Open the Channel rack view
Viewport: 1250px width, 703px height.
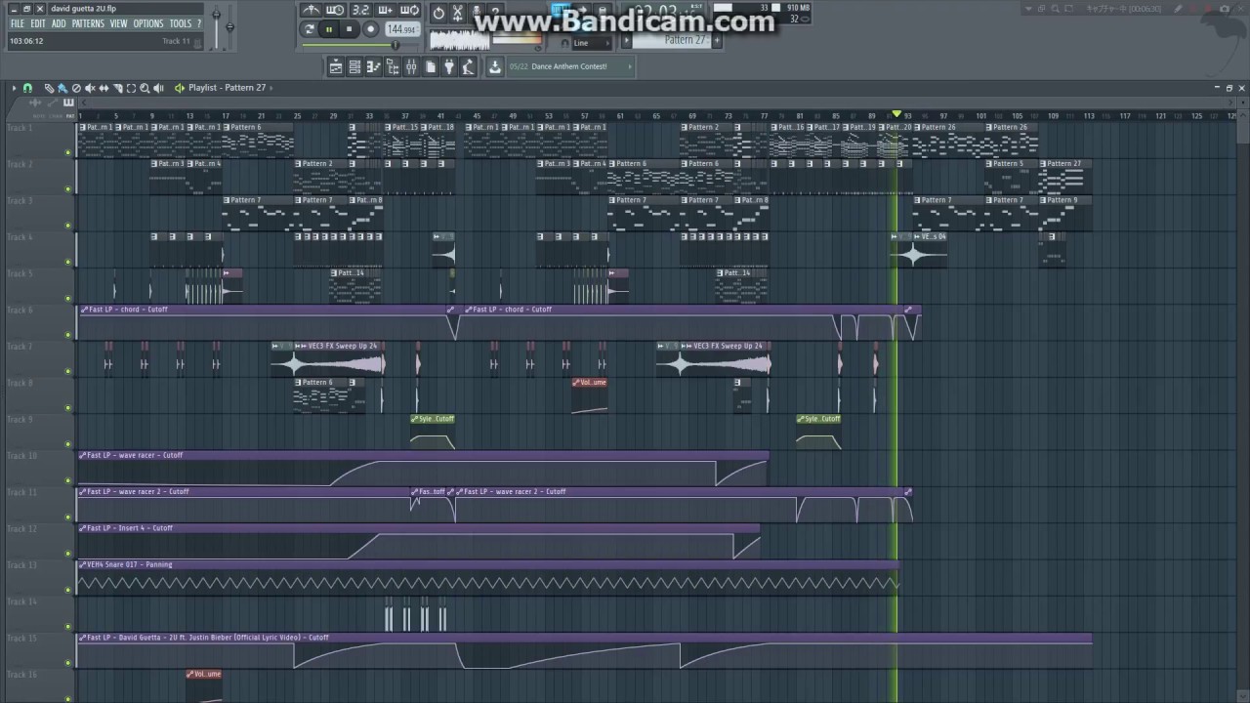(x=354, y=66)
